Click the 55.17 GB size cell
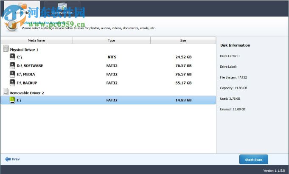The image size is (289, 174). pyautogui.click(x=183, y=83)
